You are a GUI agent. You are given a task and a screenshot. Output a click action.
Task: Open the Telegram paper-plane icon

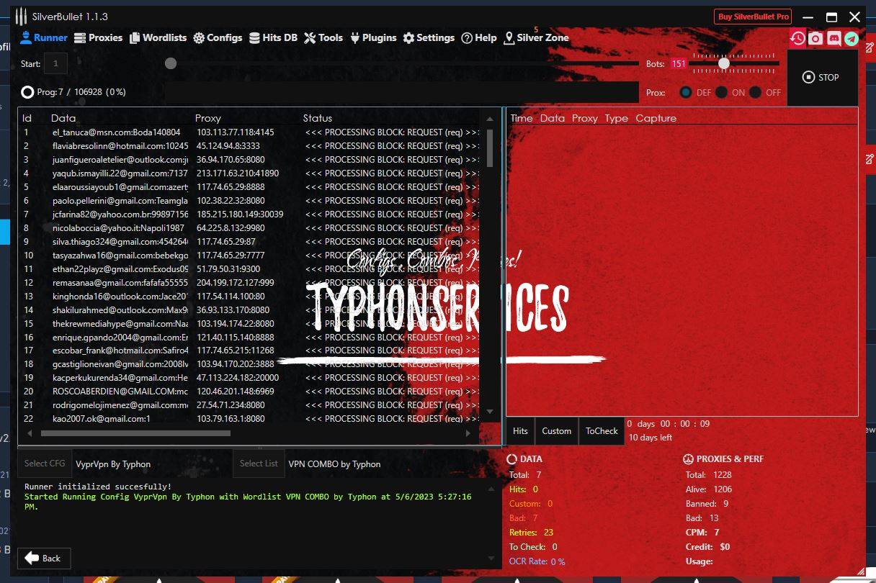pyautogui.click(x=852, y=39)
